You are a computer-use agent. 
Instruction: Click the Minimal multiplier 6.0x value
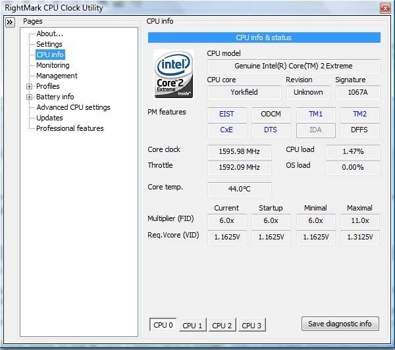pyautogui.click(x=316, y=221)
